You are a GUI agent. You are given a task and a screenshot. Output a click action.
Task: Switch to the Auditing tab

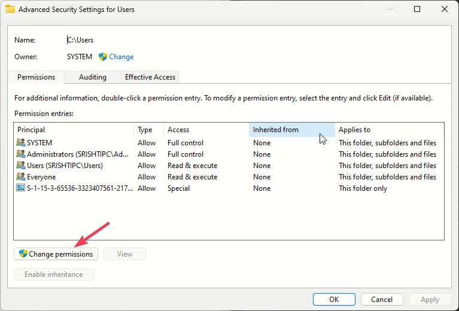tap(93, 77)
